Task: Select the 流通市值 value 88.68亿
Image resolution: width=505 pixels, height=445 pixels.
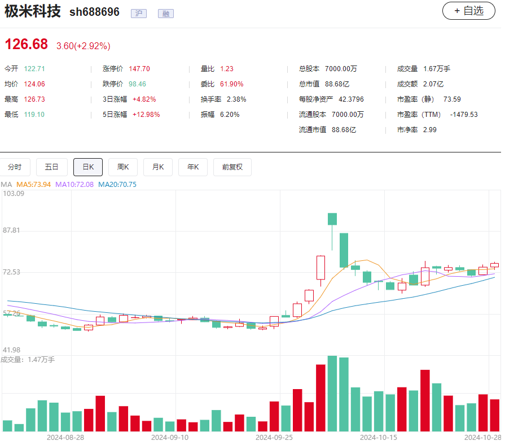Action: point(344,130)
